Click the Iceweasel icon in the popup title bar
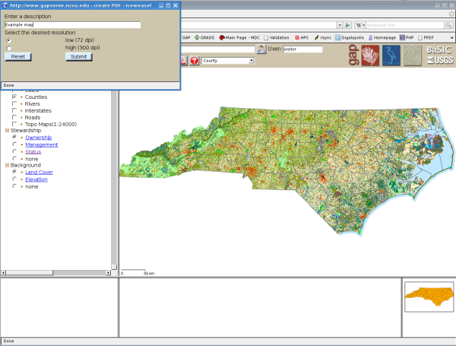Viewport: 456px width, 346px height. 5,5
